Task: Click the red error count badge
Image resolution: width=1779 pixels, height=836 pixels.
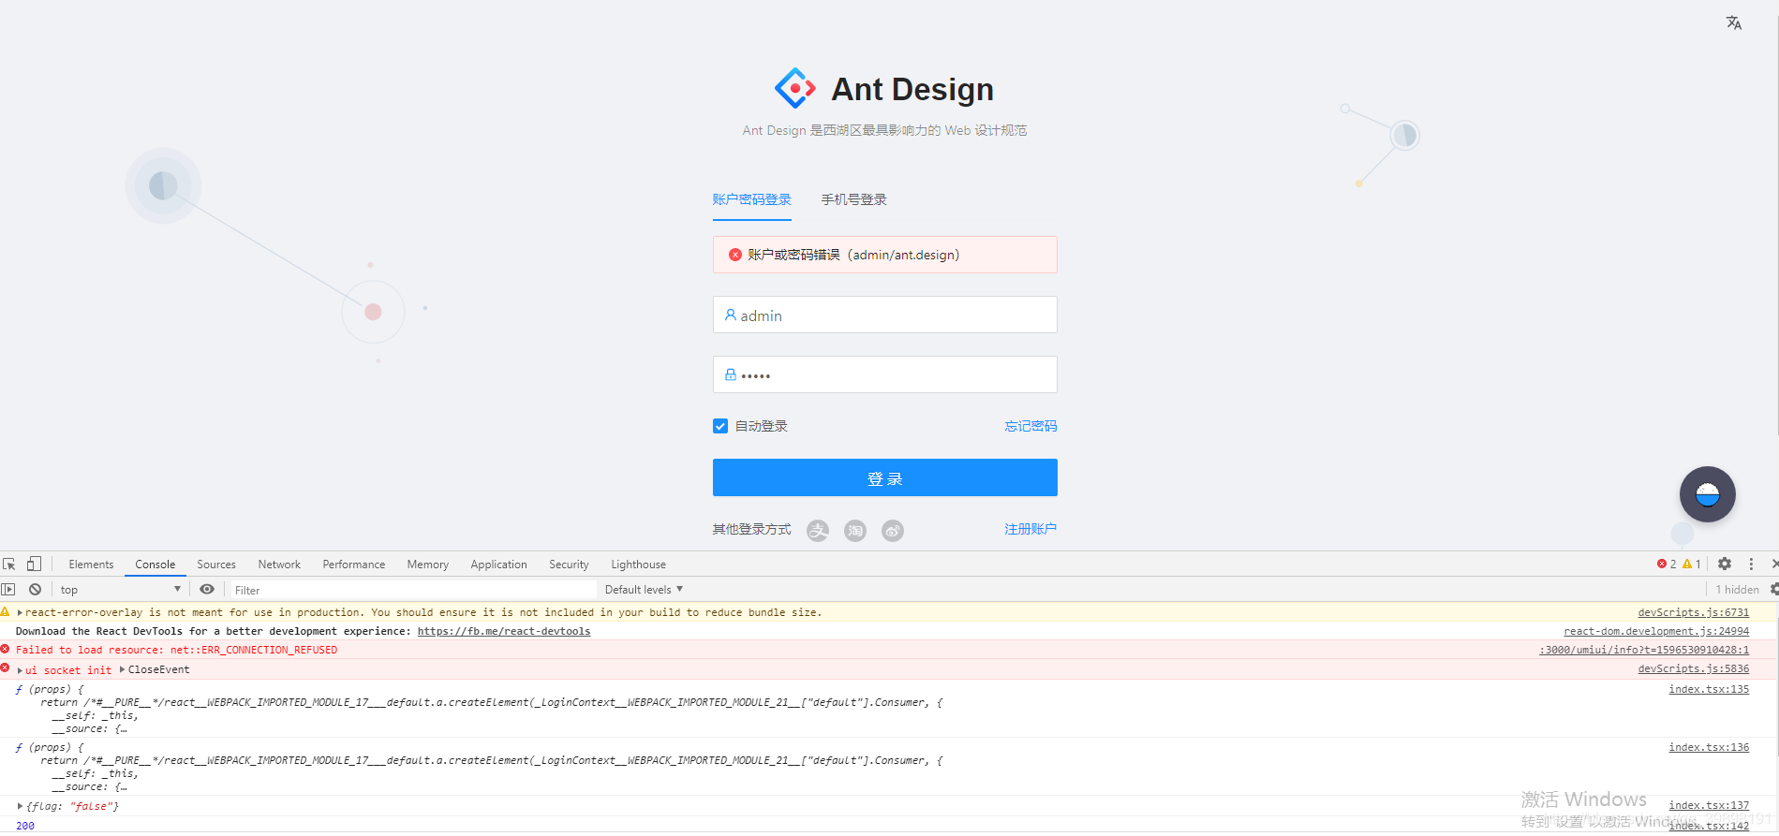Action: click(1667, 564)
